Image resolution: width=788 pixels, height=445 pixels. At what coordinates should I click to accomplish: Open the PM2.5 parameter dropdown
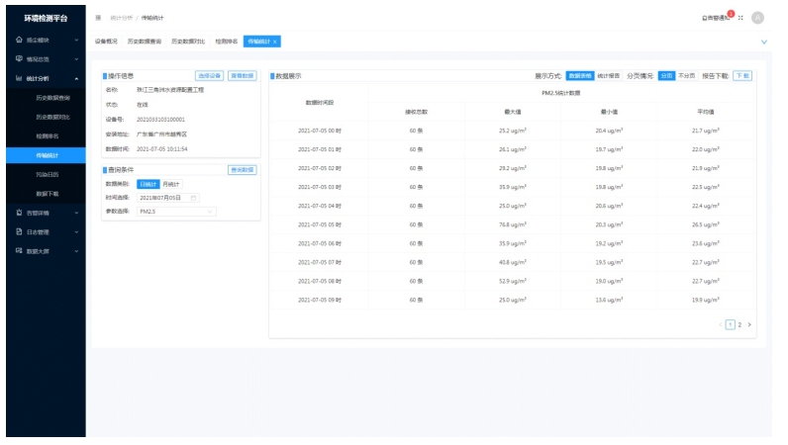176,212
